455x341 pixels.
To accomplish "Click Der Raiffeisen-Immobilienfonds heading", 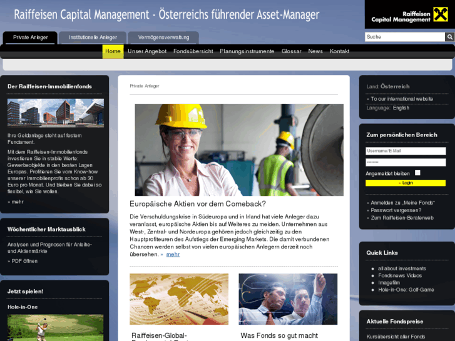I will pyautogui.click(x=49, y=86).
